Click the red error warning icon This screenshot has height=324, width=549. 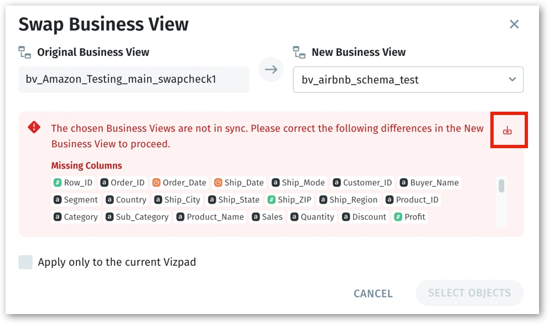click(34, 127)
